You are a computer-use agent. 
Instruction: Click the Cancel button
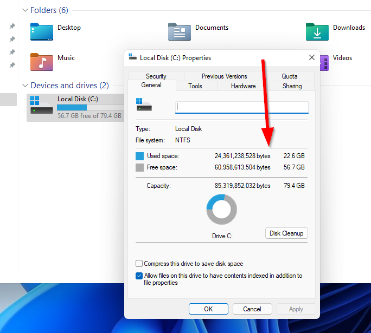252,309
